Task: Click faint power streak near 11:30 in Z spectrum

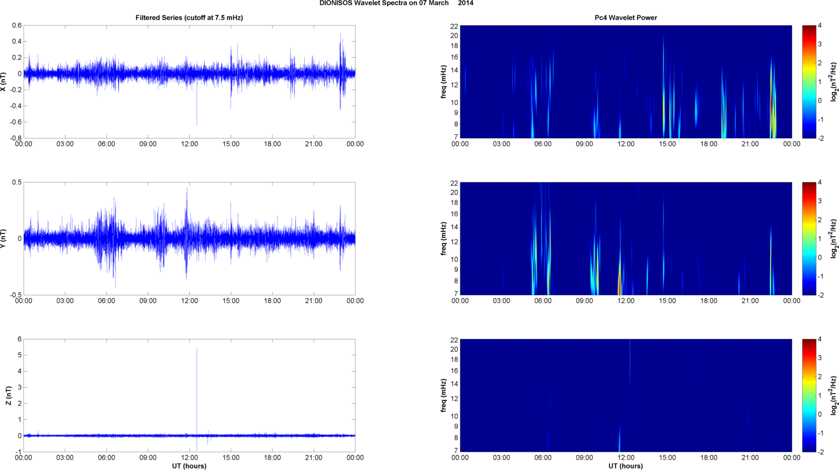Action: click(619, 439)
